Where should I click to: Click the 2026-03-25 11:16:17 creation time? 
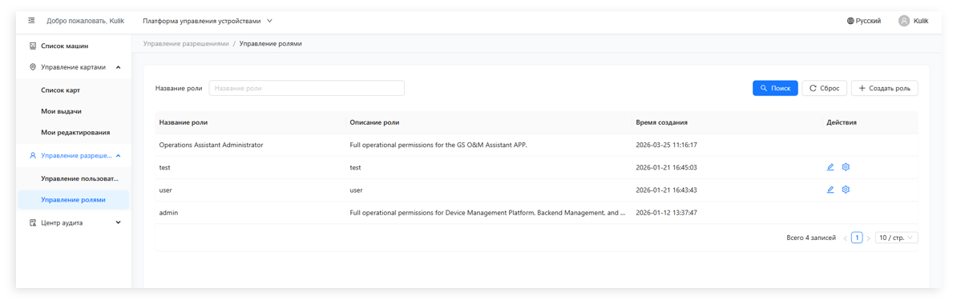[666, 145]
